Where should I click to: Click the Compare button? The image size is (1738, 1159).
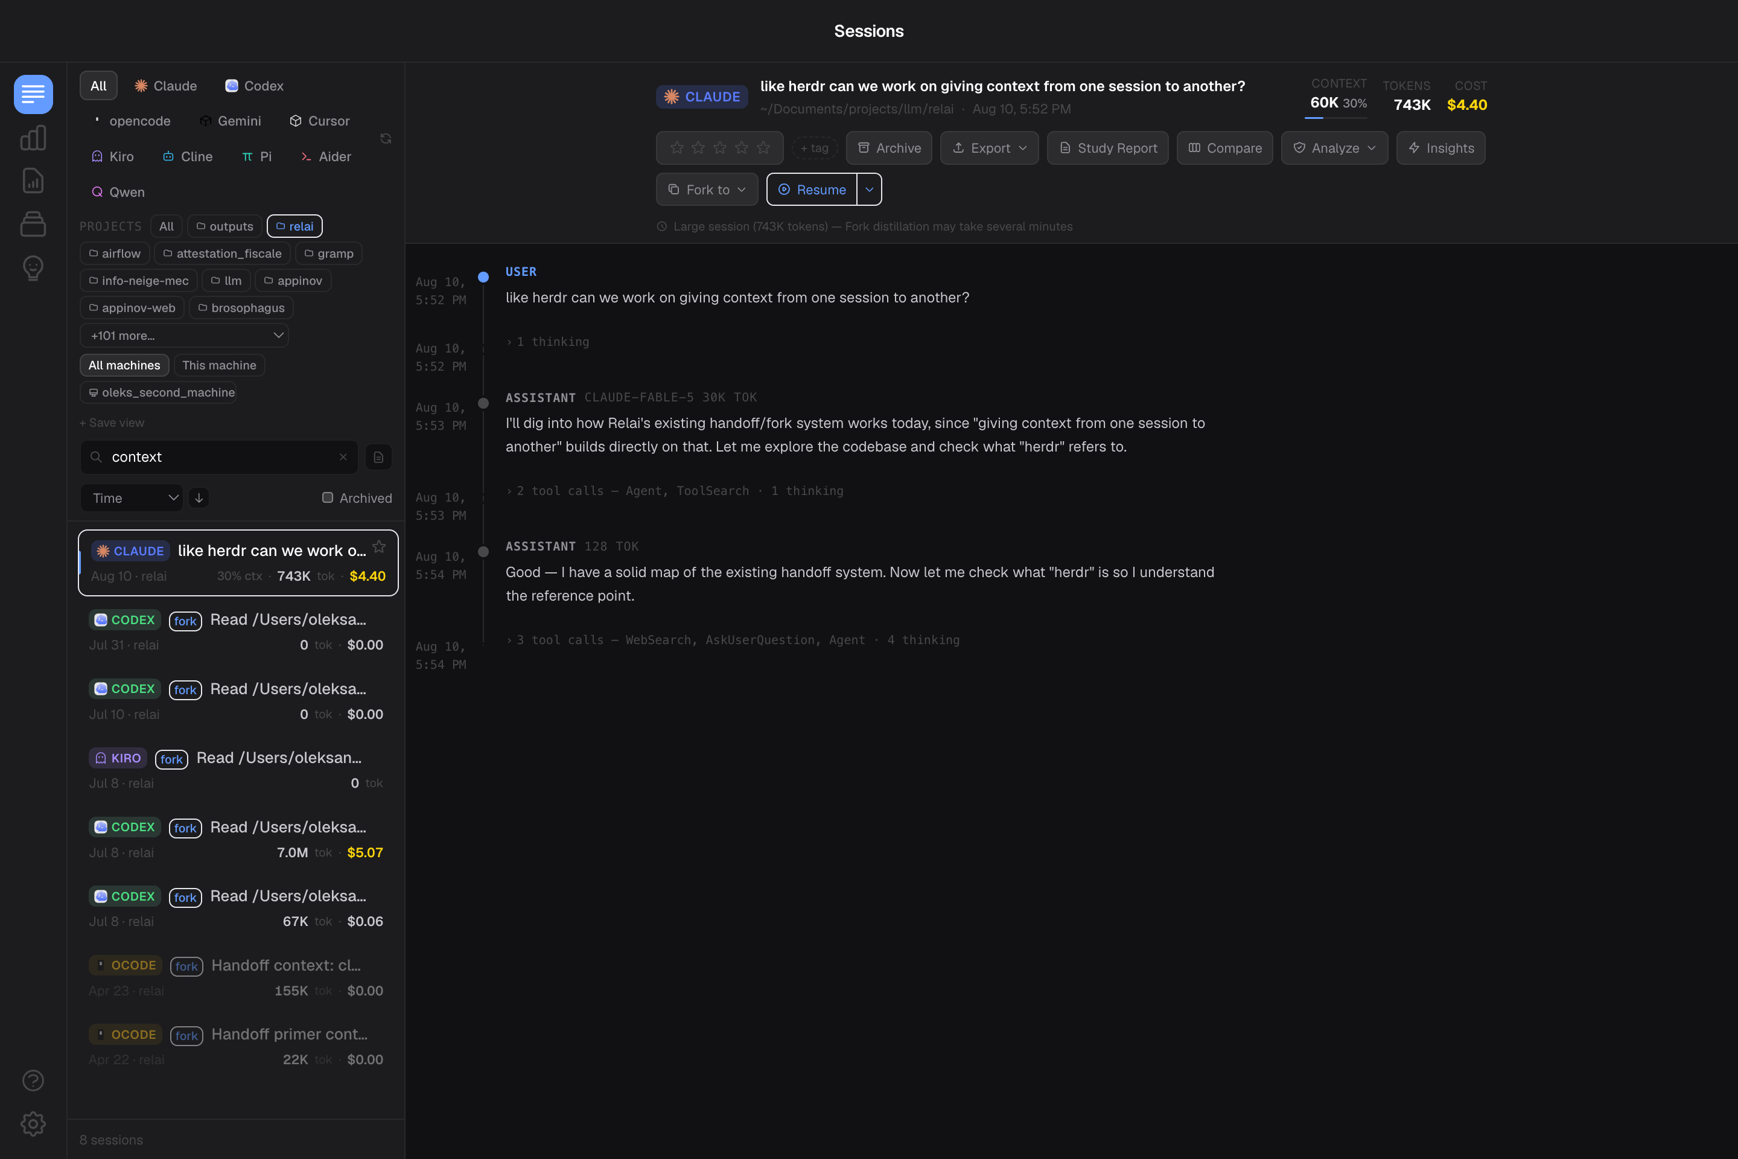(x=1224, y=148)
